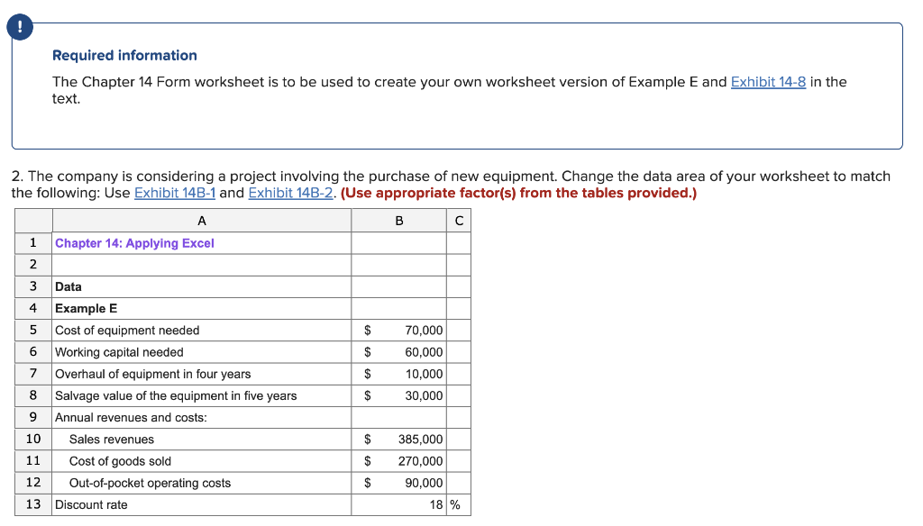Open the Exhibit 14B-1 link
The height and width of the screenshot is (526, 923).
coord(177,193)
